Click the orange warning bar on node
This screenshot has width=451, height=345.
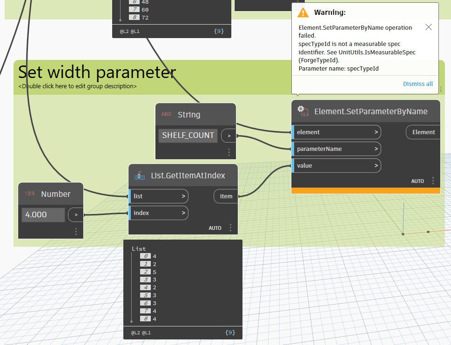(x=365, y=190)
